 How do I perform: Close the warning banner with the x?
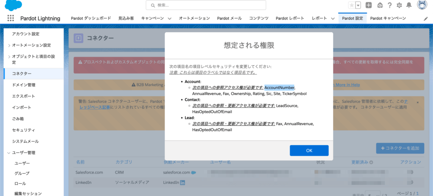tap(417, 102)
